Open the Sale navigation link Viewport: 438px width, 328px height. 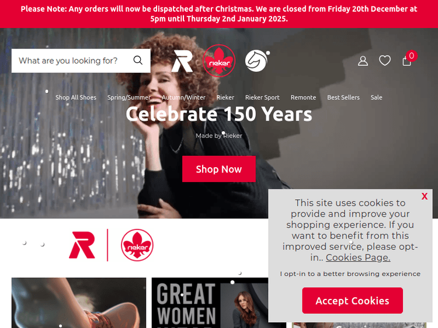tap(376, 97)
